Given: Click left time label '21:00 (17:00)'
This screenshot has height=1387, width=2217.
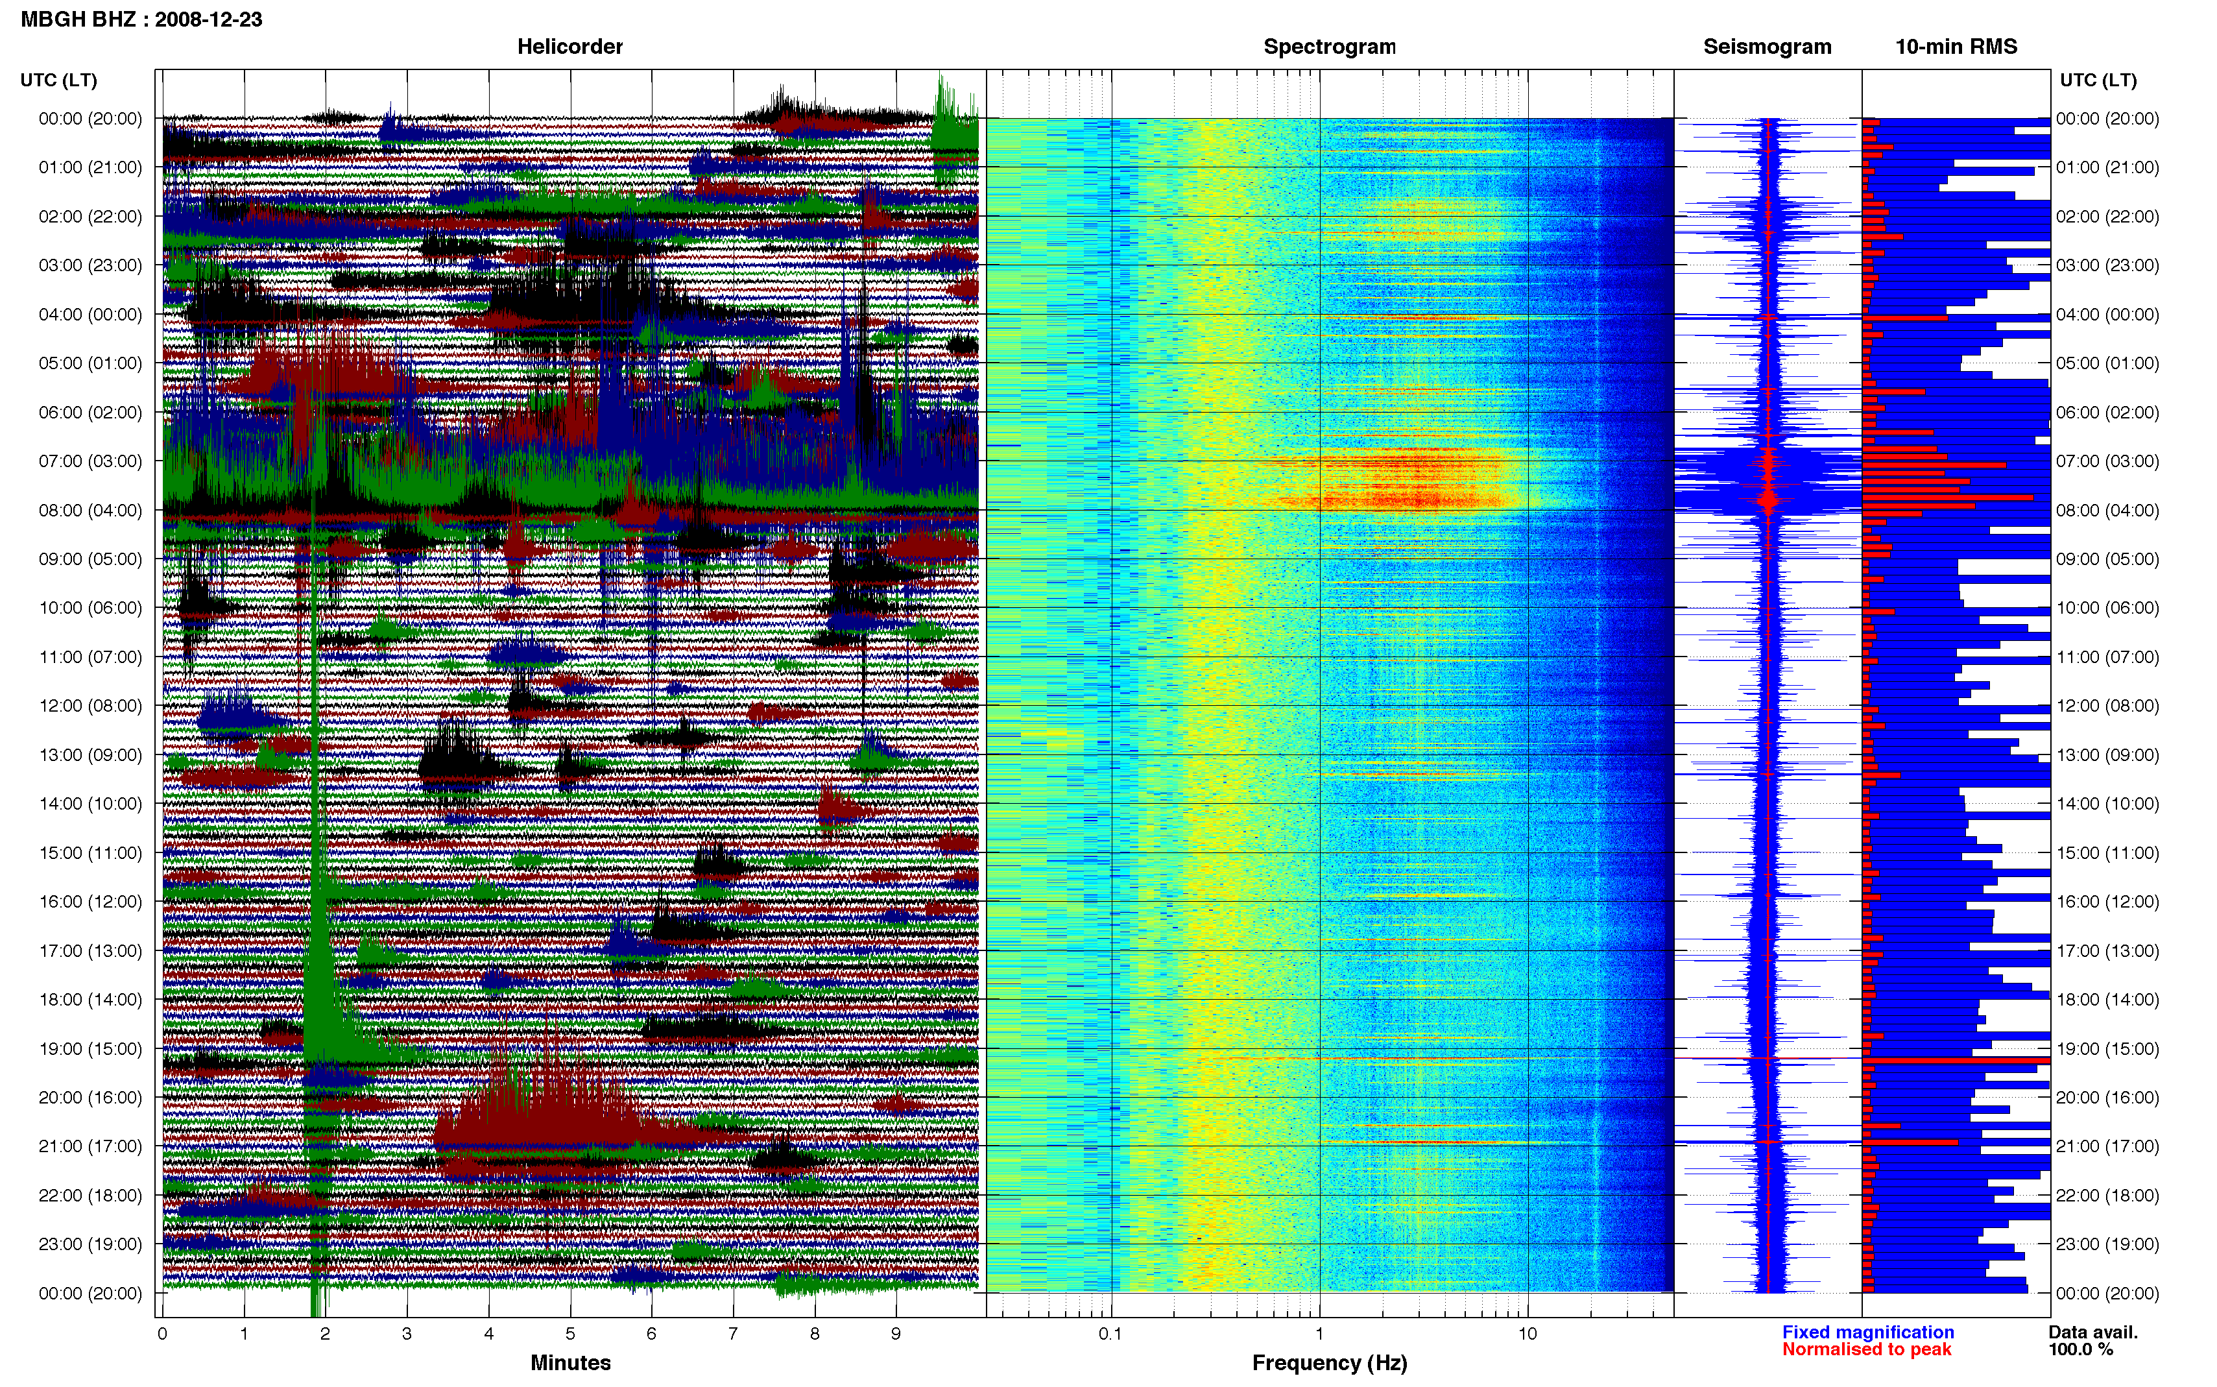Looking at the screenshot, I should (x=91, y=1146).
